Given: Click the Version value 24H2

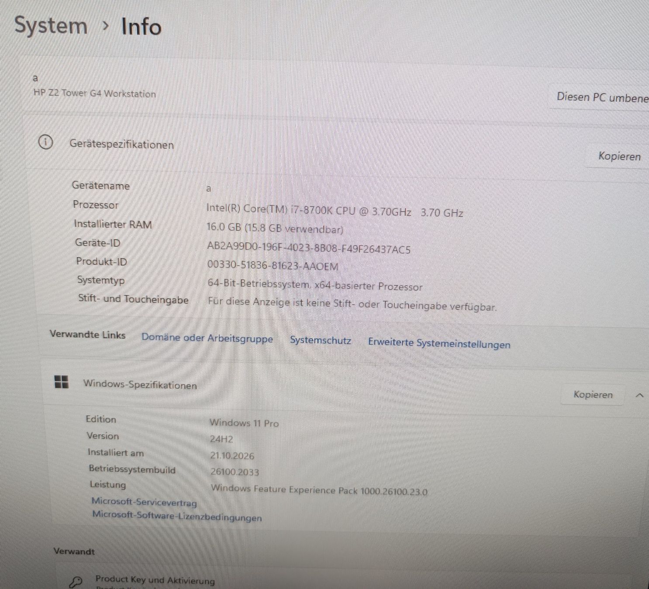Looking at the screenshot, I should (221, 439).
